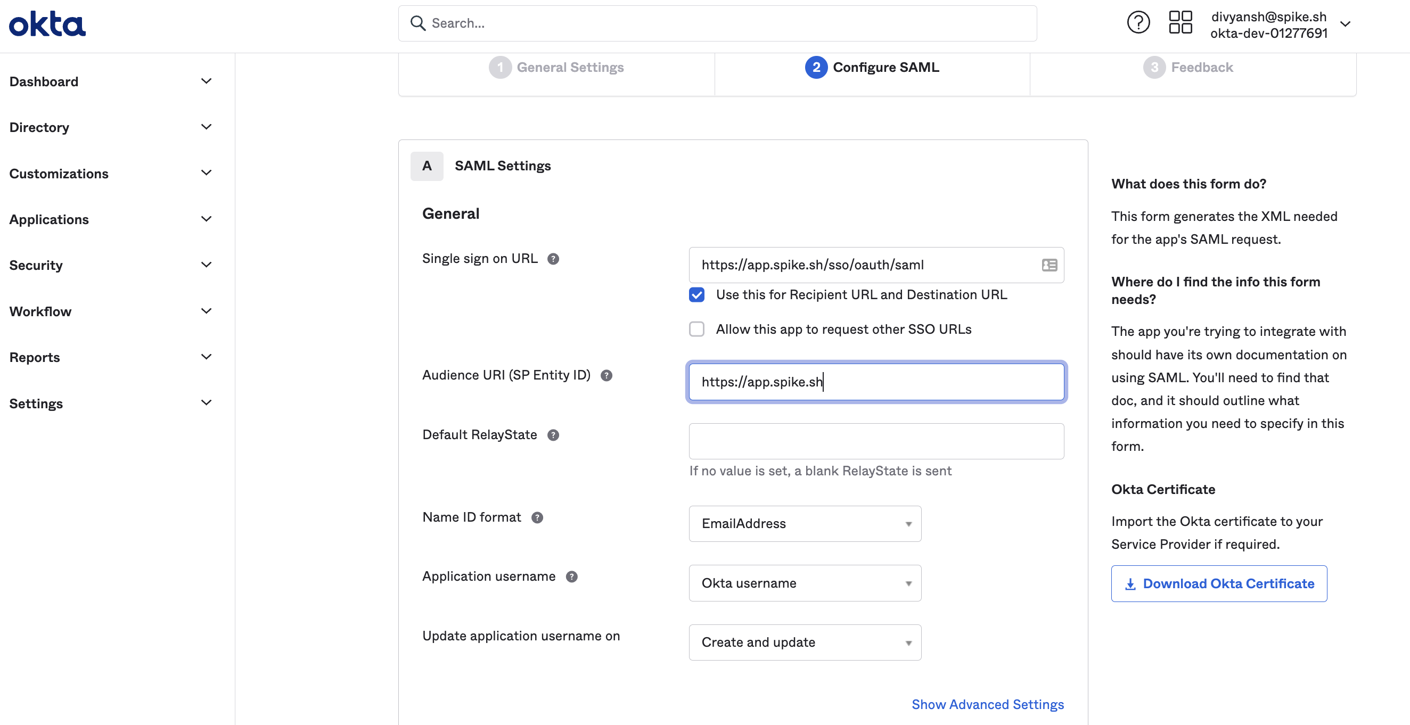1410x725 pixels.
Task: Click the 'General' section heading
Action: click(x=450, y=213)
